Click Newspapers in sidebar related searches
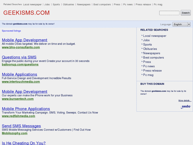 point(152,53)
